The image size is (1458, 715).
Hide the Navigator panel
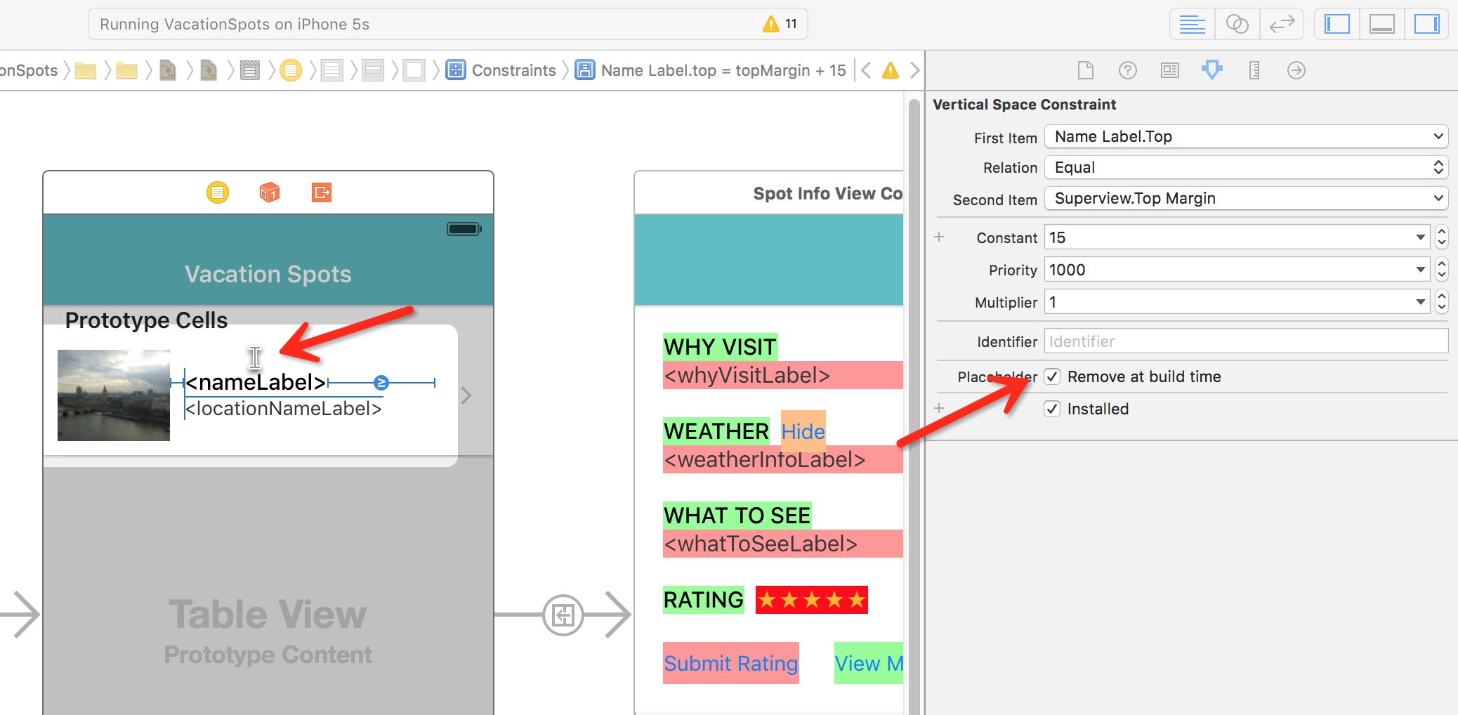[1336, 25]
